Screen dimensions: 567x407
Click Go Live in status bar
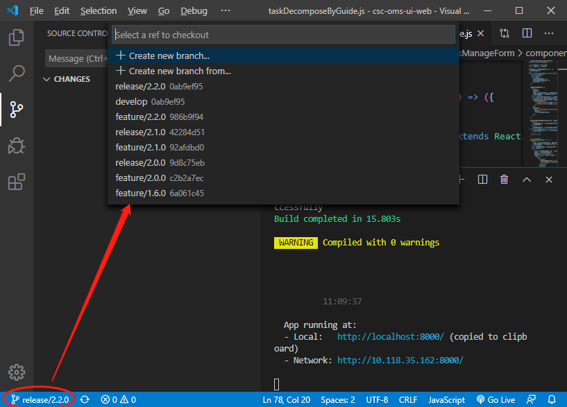point(496,399)
